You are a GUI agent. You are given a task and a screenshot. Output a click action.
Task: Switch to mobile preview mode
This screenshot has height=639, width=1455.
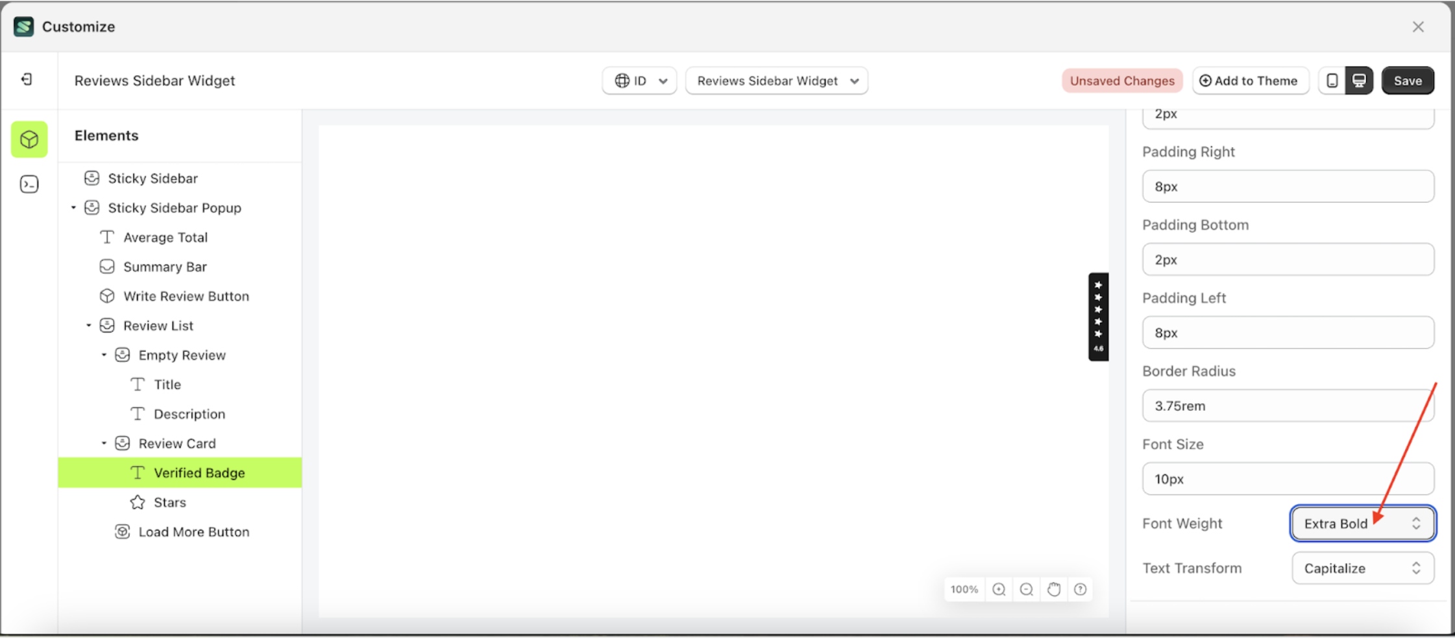pos(1333,80)
